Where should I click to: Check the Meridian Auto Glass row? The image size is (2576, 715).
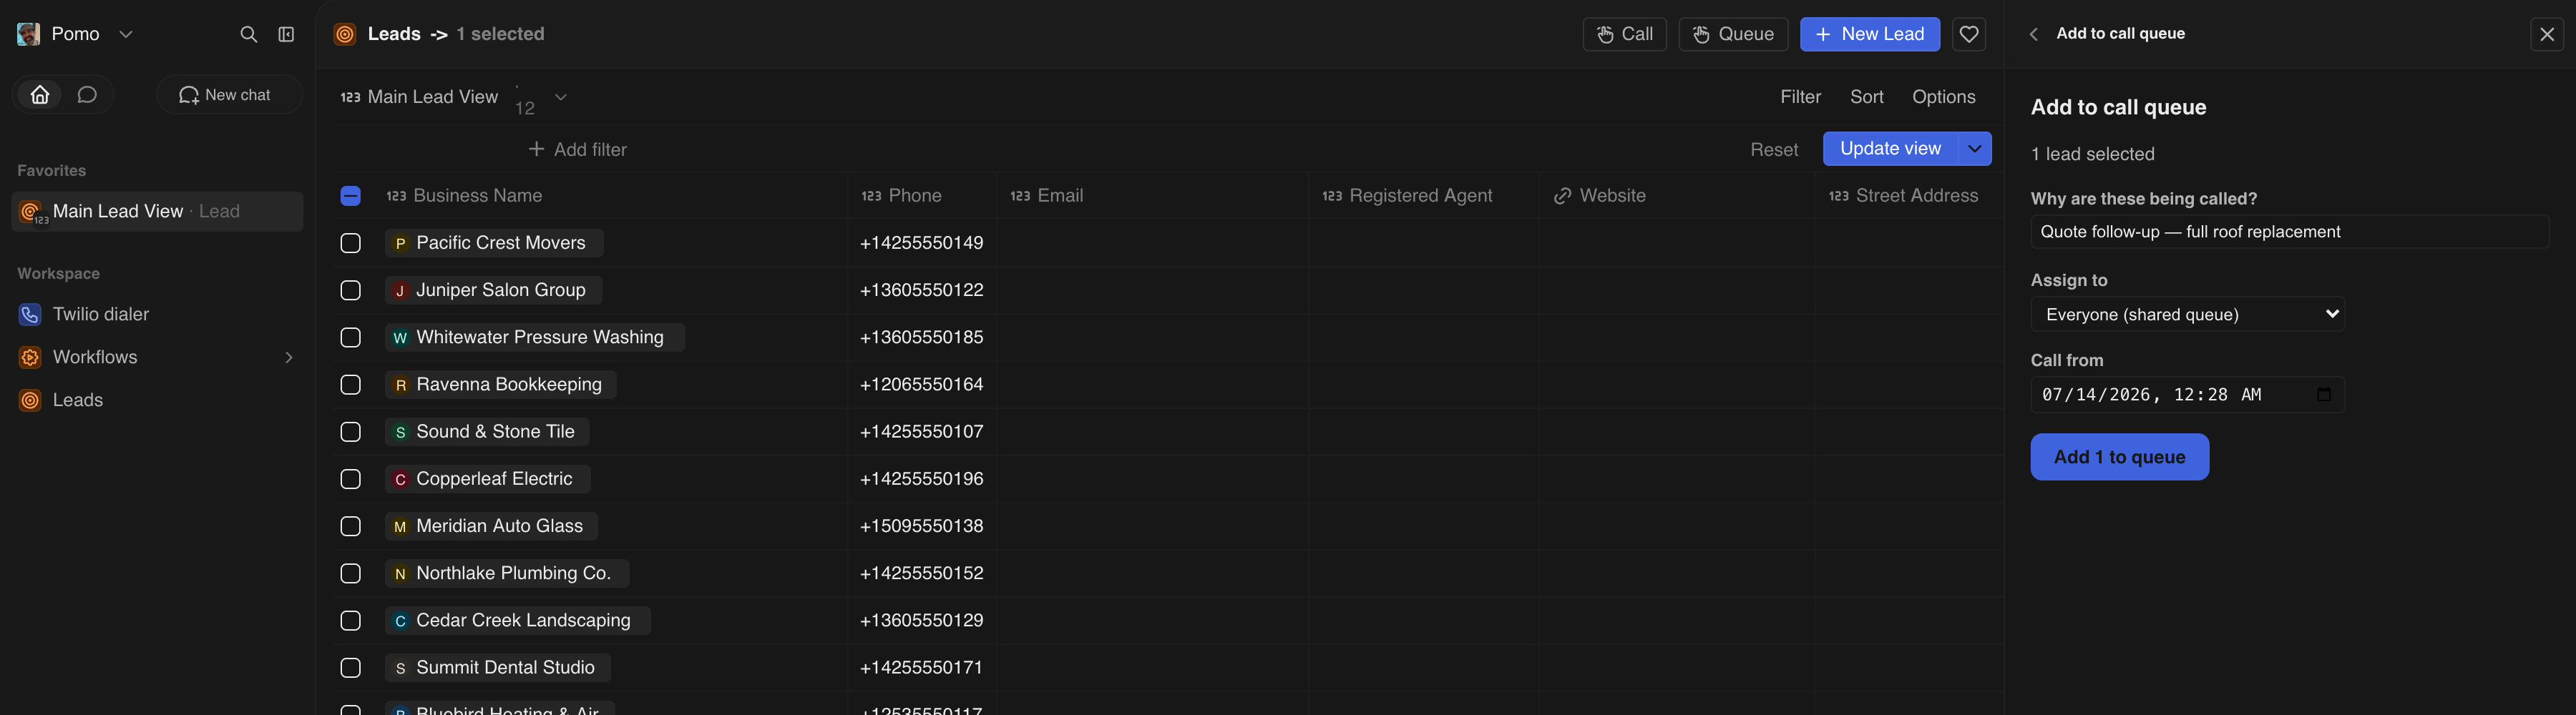point(350,526)
